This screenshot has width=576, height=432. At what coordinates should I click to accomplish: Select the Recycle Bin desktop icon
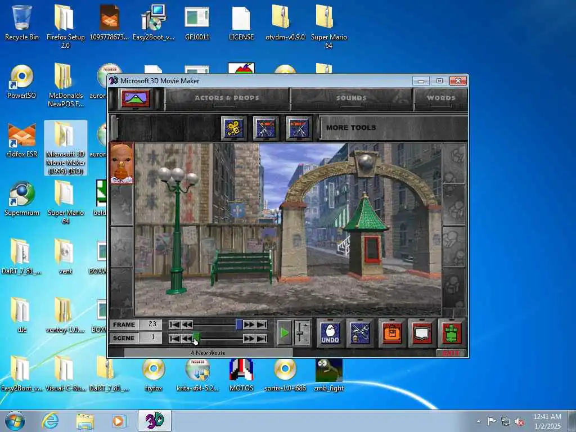pyautogui.click(x=22, y=22)
